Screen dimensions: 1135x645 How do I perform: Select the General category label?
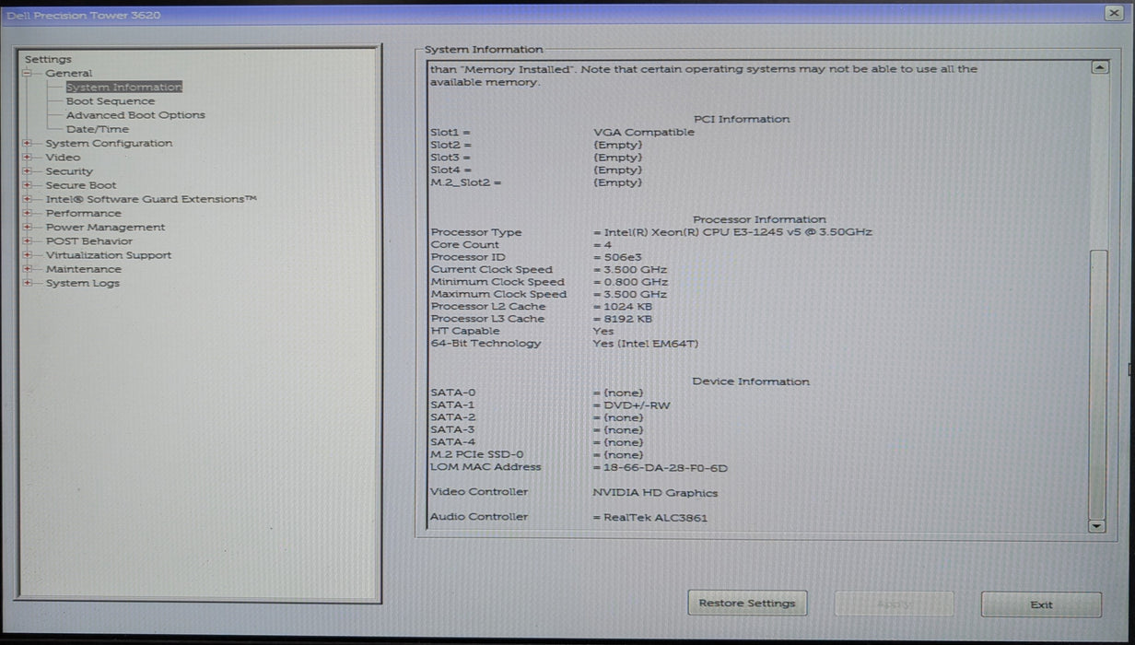(x=69, y=73)
